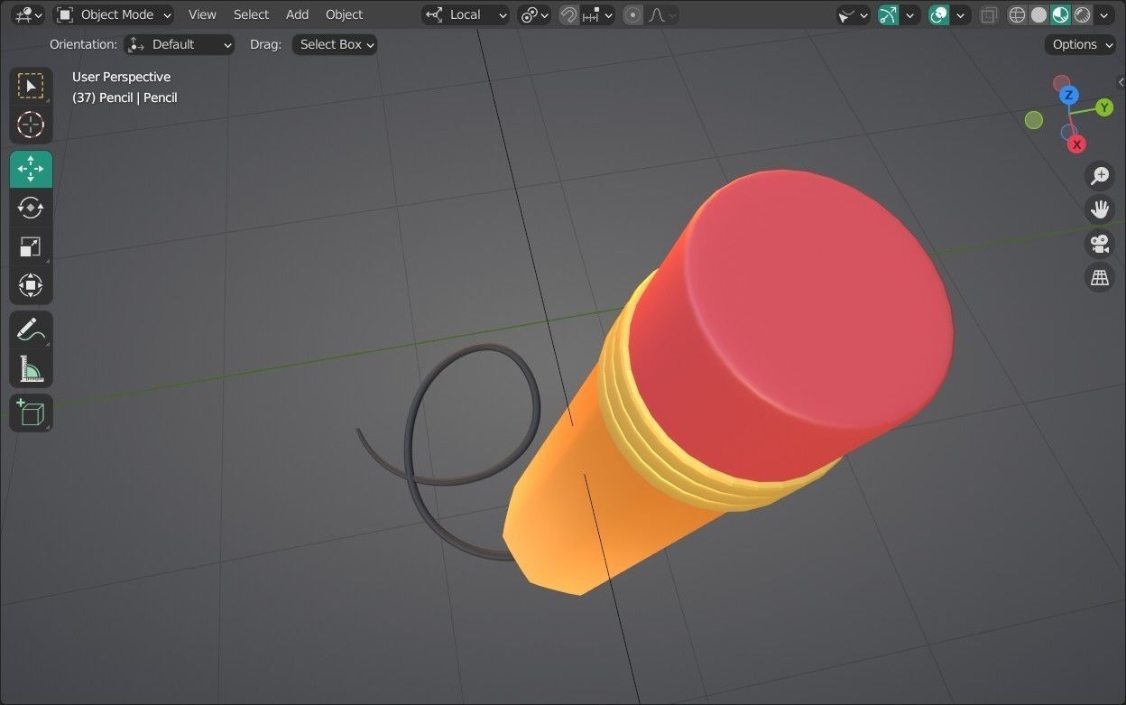
Task: Click the '(37) Pencil | Pencil' text
Action: [125, 97]
